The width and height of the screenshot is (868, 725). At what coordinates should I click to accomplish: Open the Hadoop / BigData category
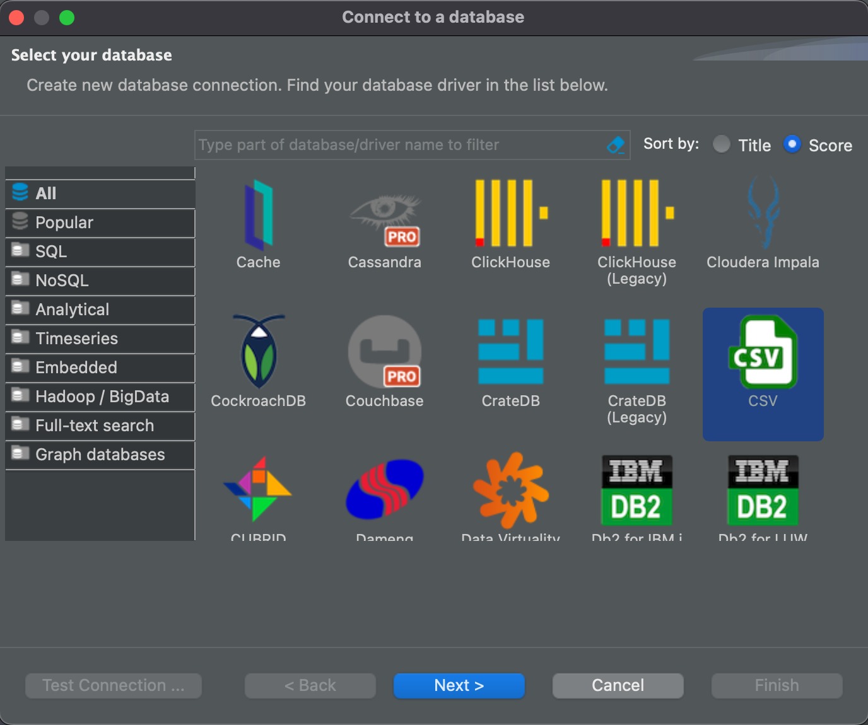tap(100, 397)
